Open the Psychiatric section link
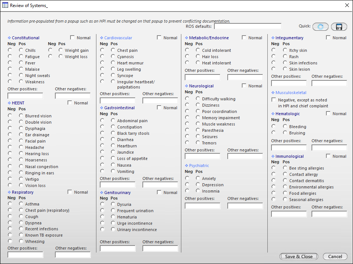This screenshot has width=353, height=264. pos(199,166)
